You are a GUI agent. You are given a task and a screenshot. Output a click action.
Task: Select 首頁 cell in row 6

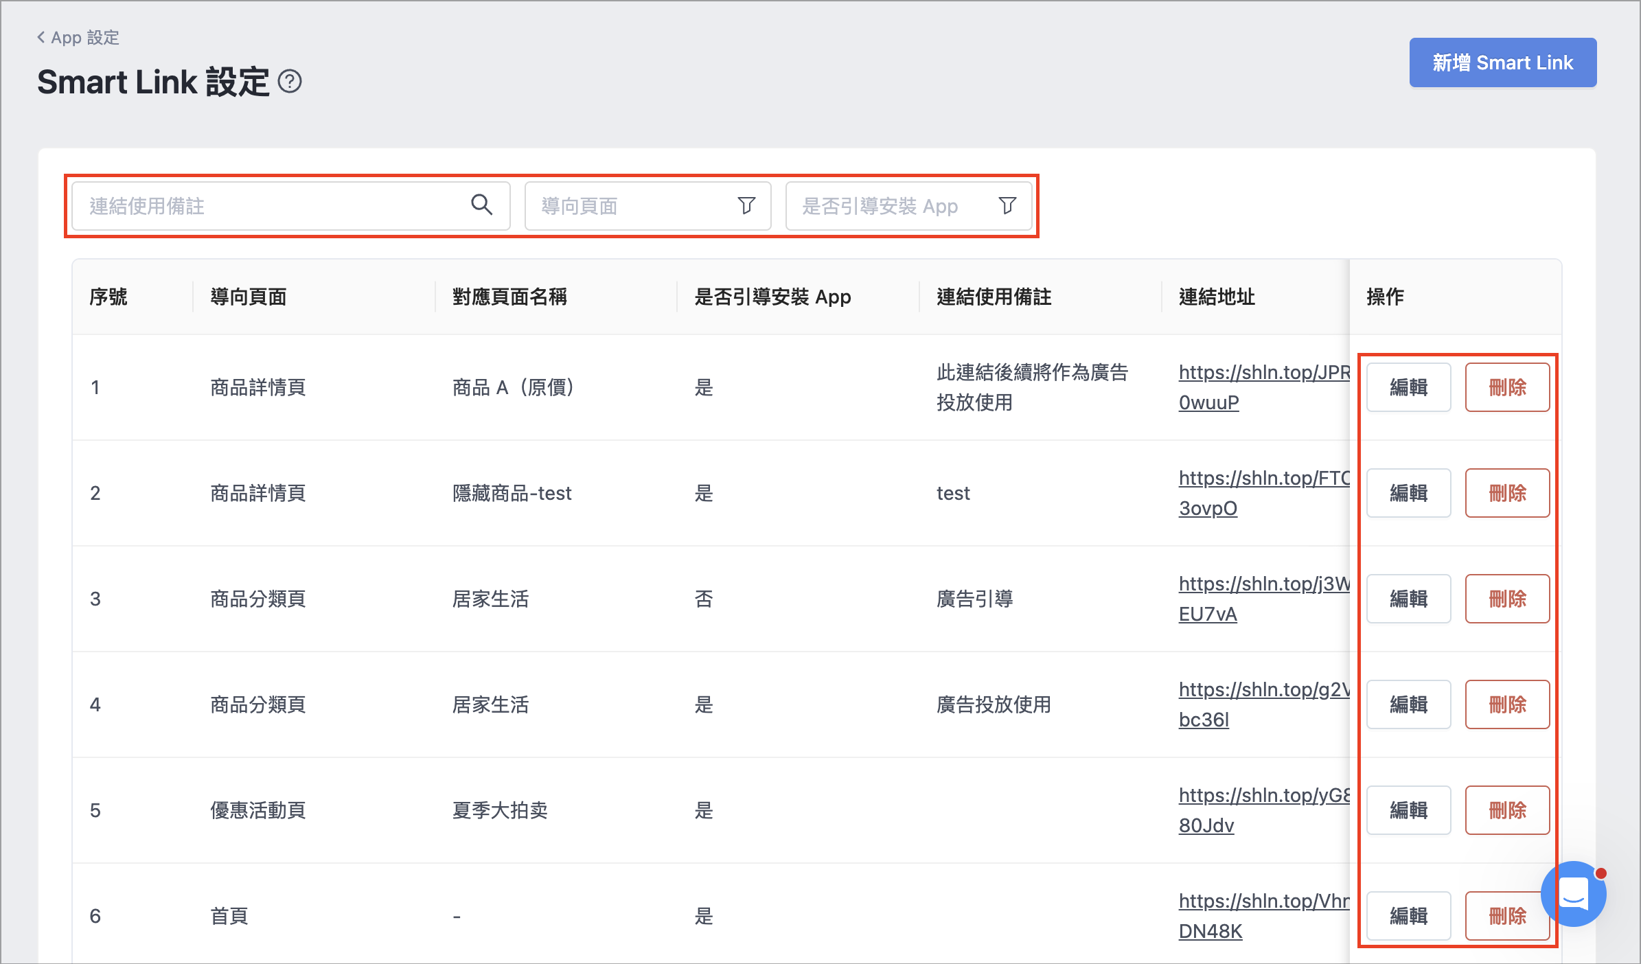tap(229, 916)
